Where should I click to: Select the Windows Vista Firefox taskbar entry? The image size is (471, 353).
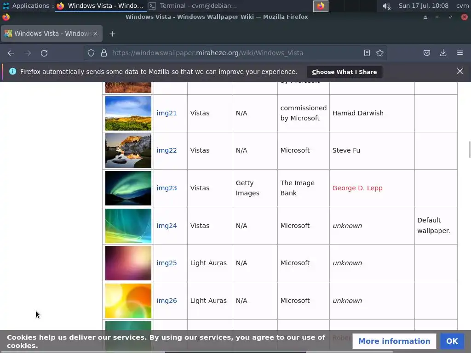pyautogui.click(x=100, y=6)
